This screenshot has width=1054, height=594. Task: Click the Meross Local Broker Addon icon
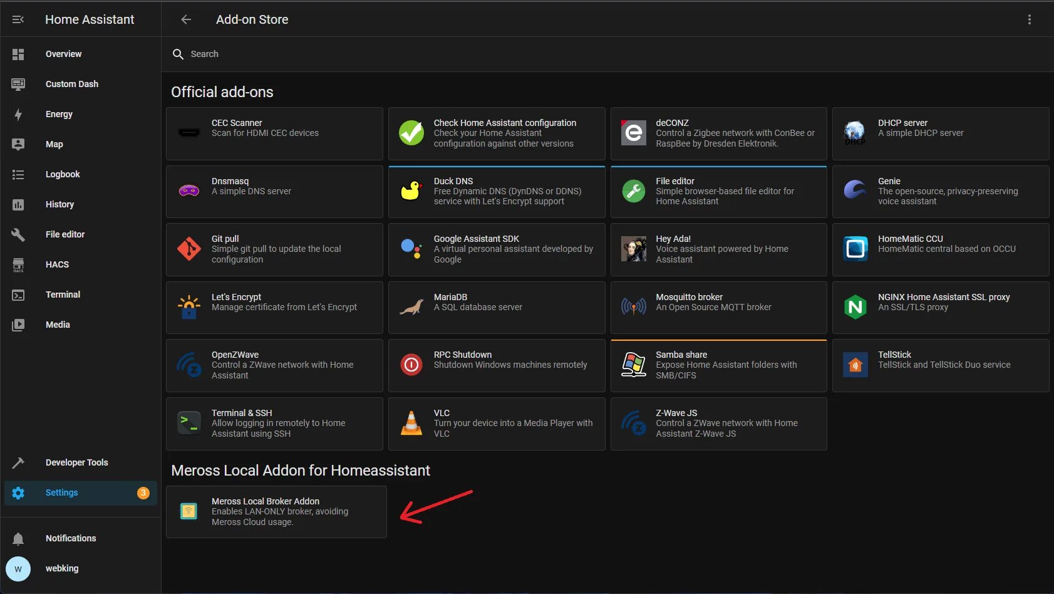pos(189,511)
